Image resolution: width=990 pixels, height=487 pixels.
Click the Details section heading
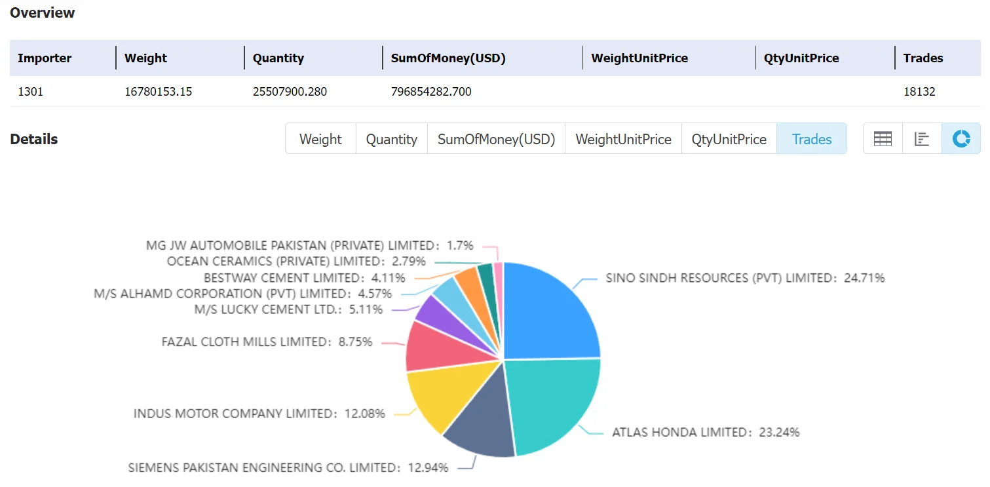tap(34, 139)
